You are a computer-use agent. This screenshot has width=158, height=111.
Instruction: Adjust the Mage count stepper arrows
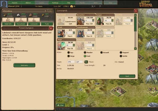[x=74, y=45]
